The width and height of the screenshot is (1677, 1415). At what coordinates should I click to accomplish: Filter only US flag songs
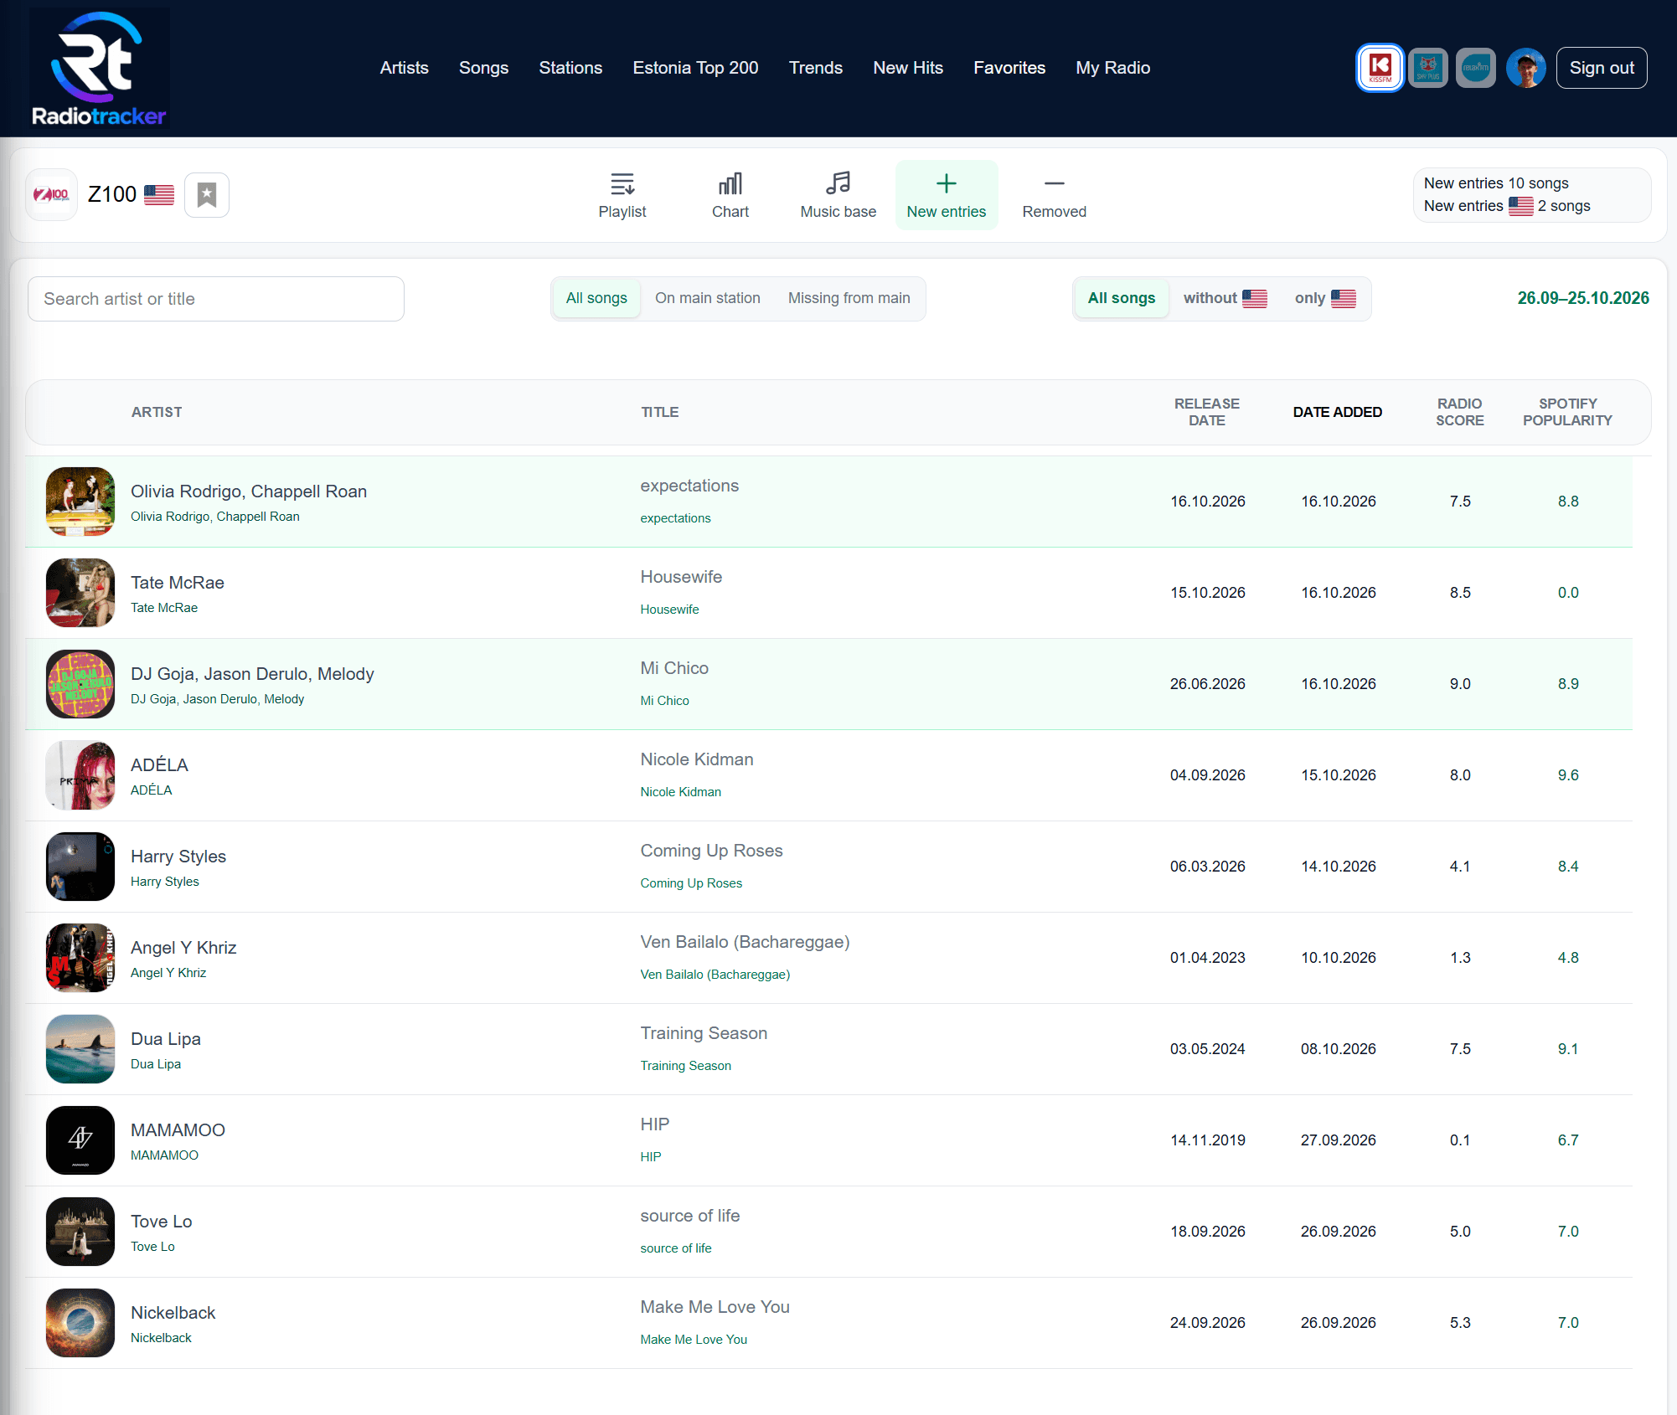[1324, 298]
